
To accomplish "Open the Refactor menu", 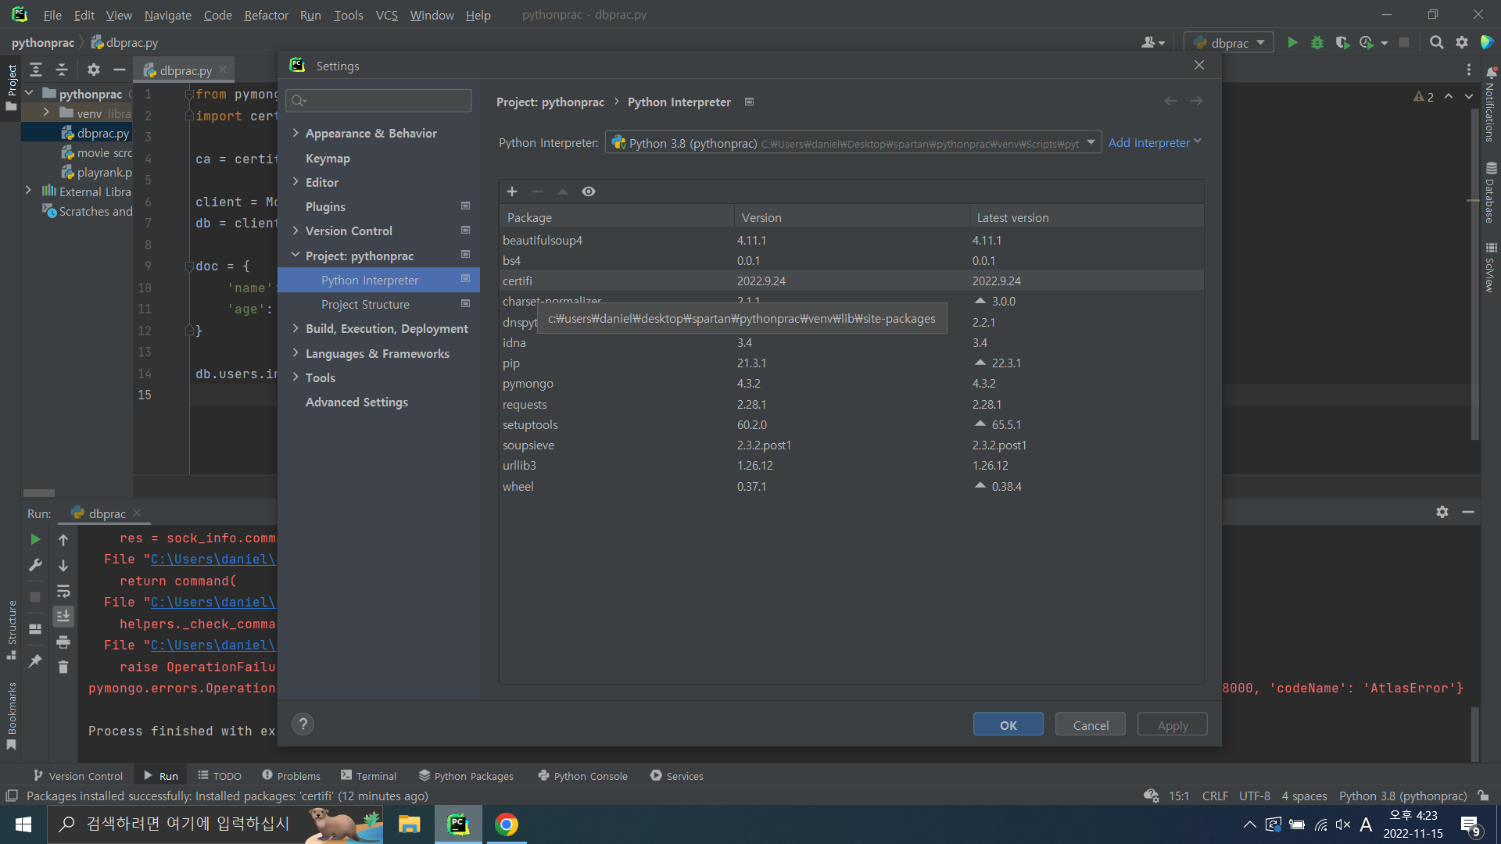I will (x=266, y=15).
